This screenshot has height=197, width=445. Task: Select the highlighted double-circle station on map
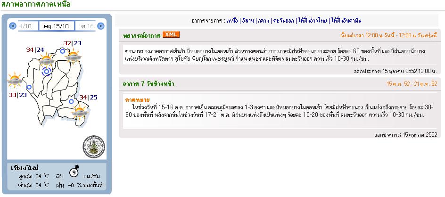pos(46,72)
